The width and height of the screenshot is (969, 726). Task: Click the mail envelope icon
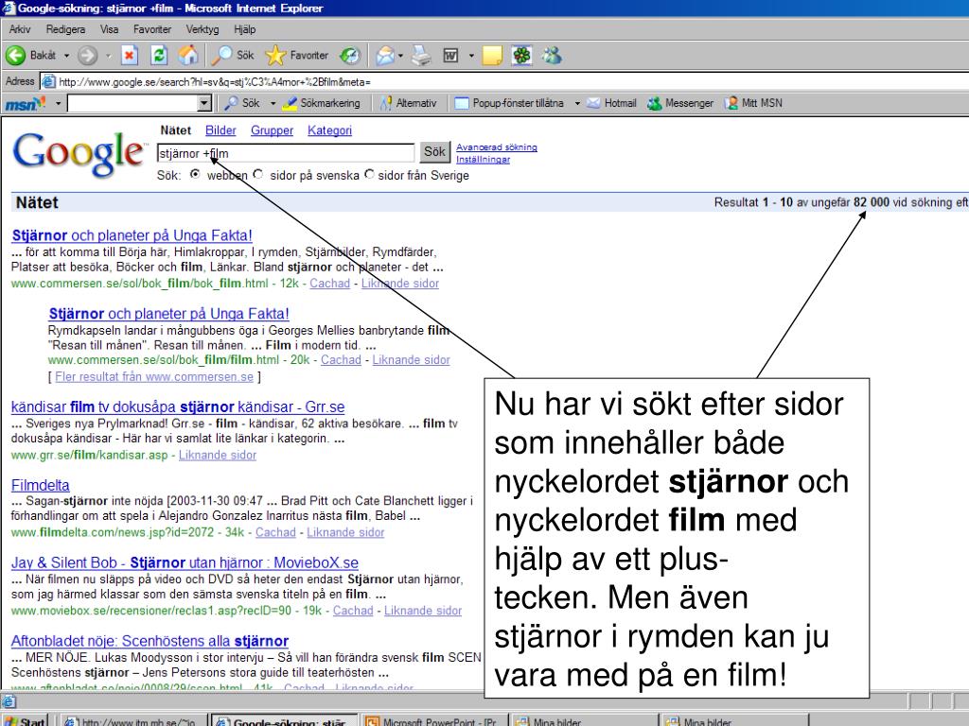tap(385, 56)
